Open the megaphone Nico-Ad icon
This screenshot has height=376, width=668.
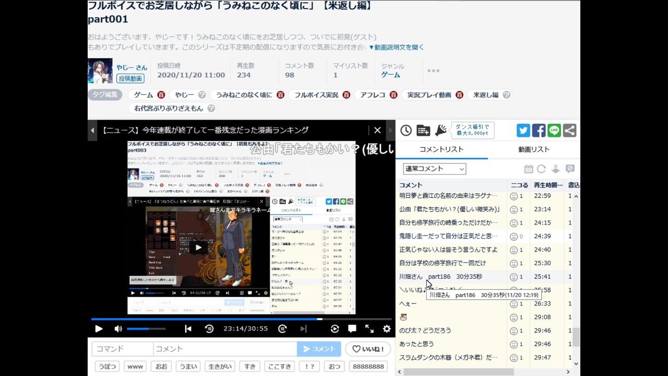coord(441,131)
